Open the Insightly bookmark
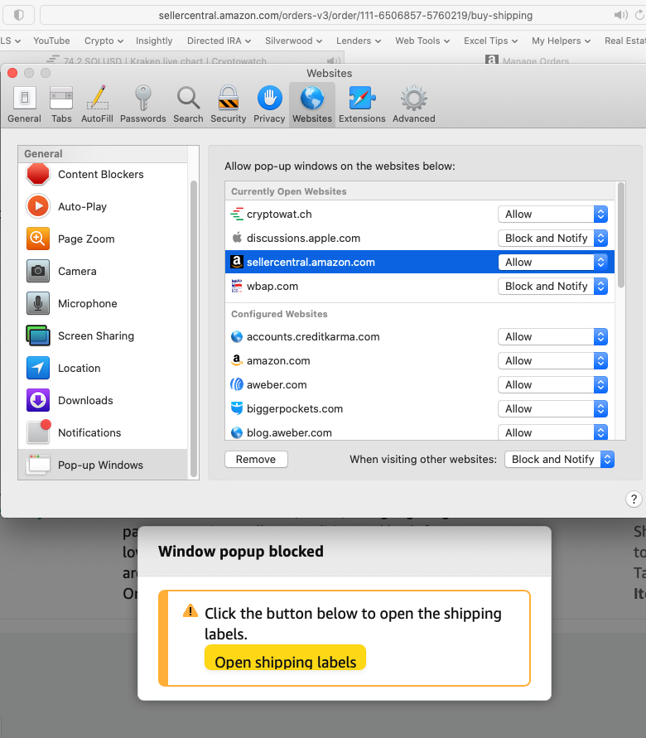The image size is (646, 738). click(x=154, y=41)
